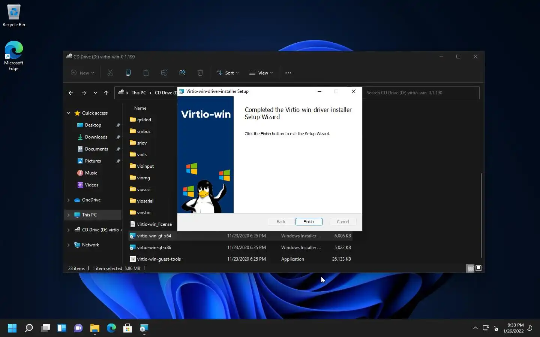This screenshot has height=337, width=540.
Task: Close the Virtio-win-driver-installer Setup dialog
Action: [353, 91]
